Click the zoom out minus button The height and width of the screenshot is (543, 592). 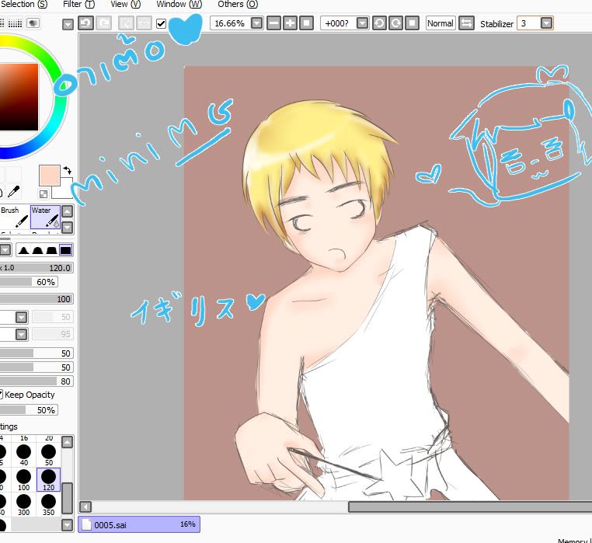tap(273, 23)
